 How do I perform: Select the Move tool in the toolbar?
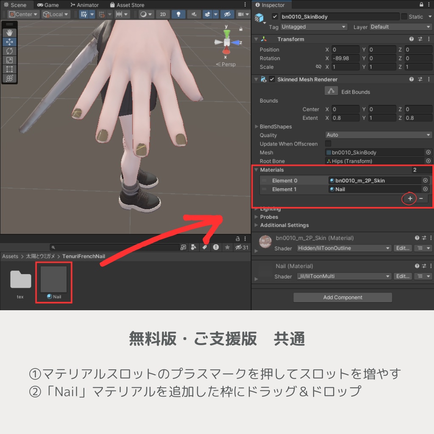click(x=9, y=42)
